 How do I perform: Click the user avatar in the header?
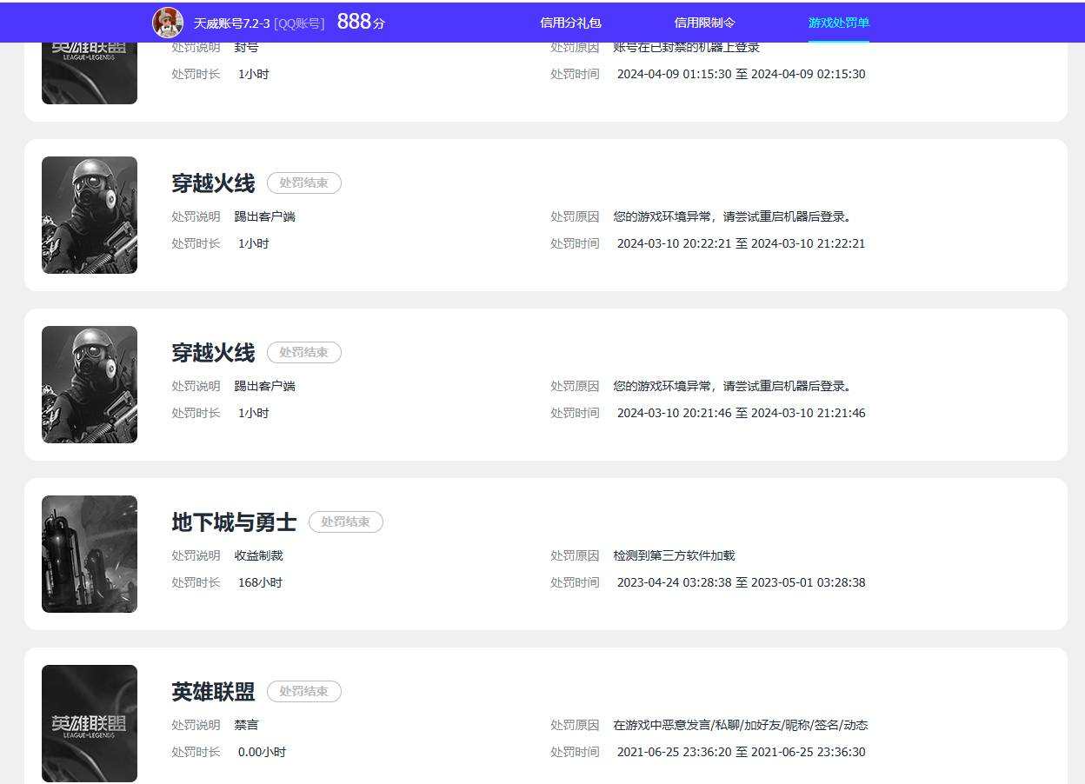168,23
